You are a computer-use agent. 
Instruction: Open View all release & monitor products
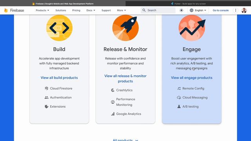(x=125, y=78)
